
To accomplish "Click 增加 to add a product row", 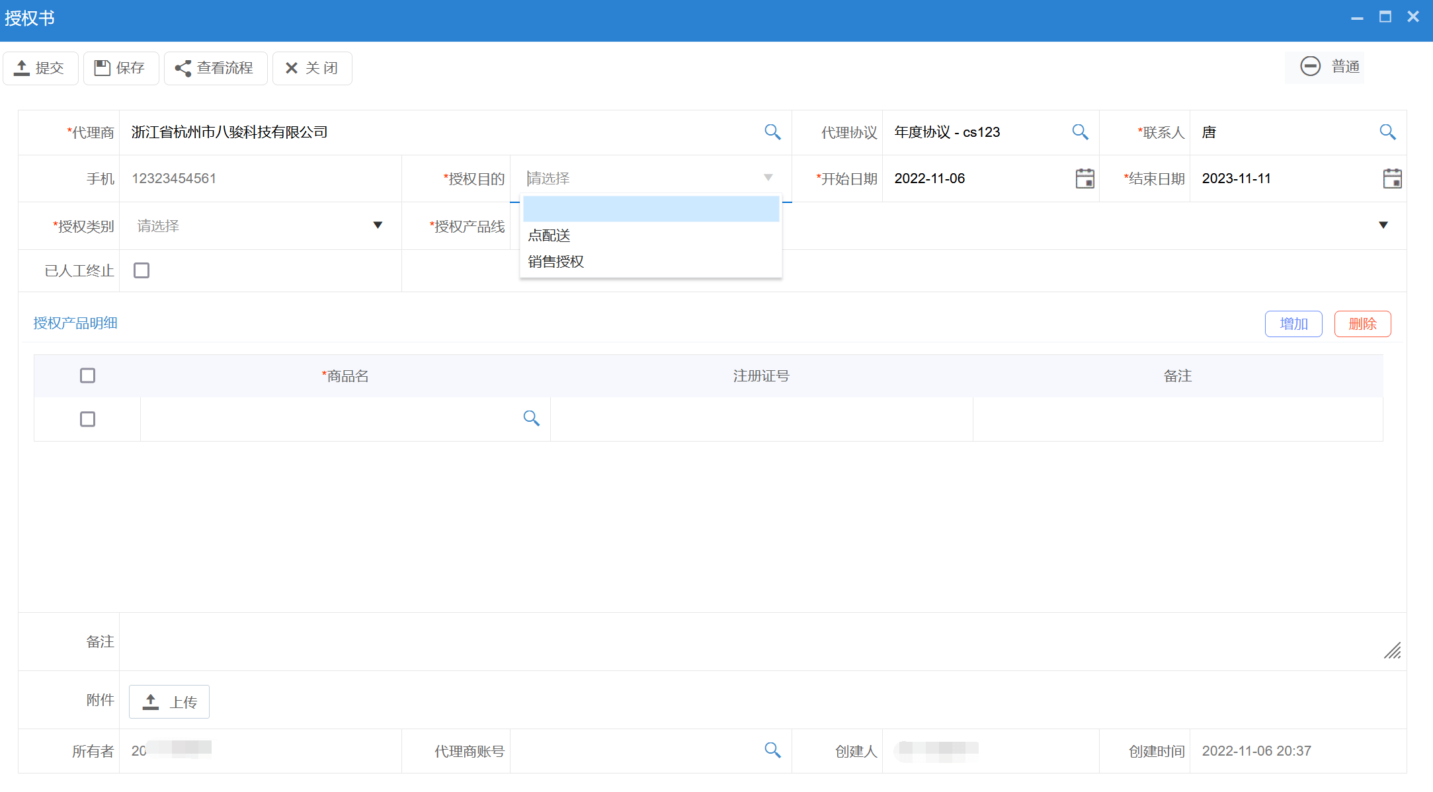I will coord(1293,323).
